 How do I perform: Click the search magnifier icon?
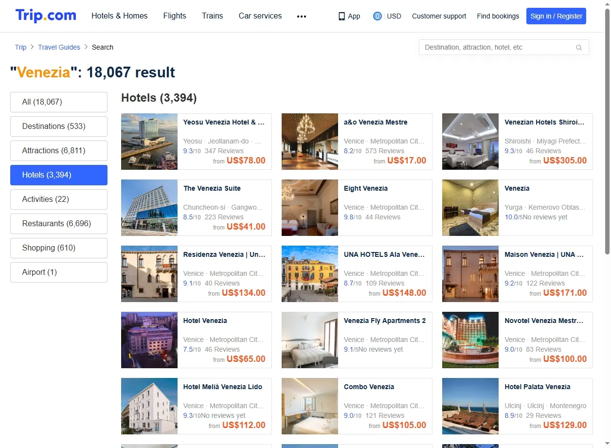(579, 48)
